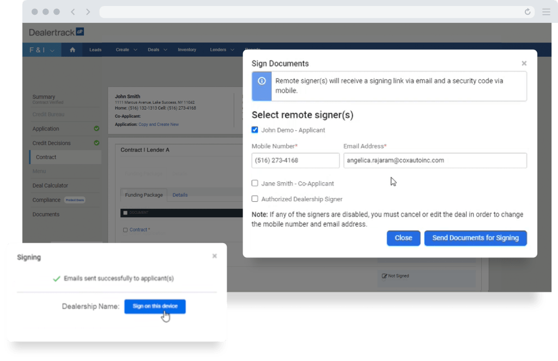This screenshot has width=558, height=361.
Task: Click the John Smith applicant name
Action: [x=128, y=97]
